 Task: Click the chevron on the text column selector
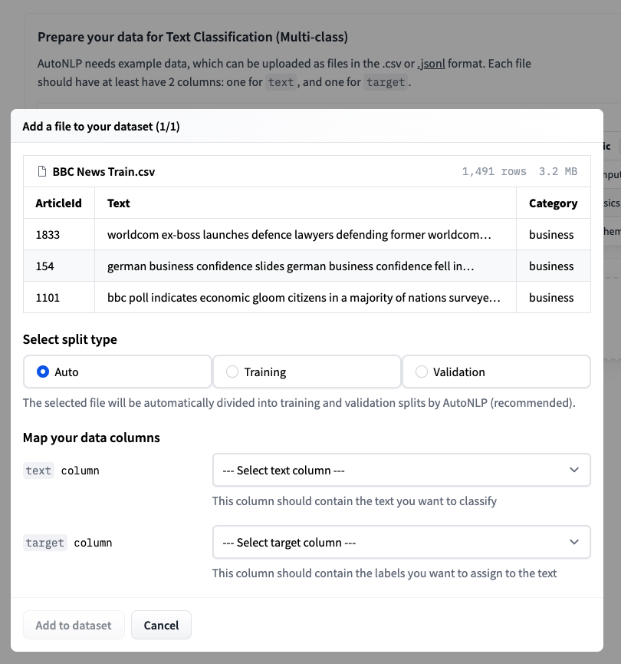click(x=574, y=471)
